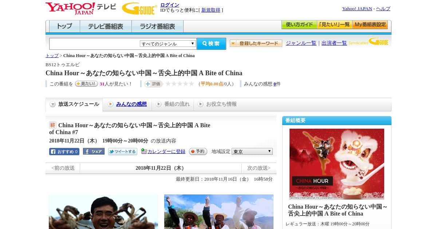Viewport: 437px width, 229px height.
Task: Click the Twitter ツイートする button
Action: [x=123, y=152]
